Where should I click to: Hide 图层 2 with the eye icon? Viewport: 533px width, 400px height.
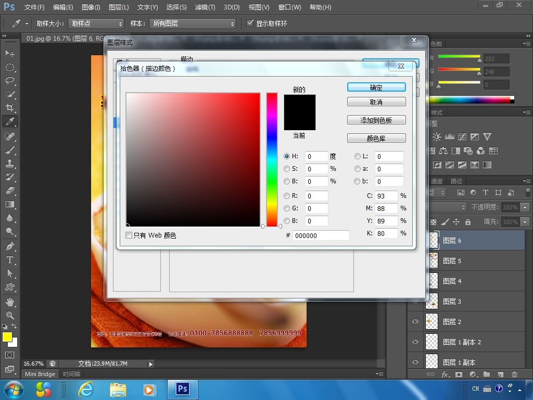(415, 322)
